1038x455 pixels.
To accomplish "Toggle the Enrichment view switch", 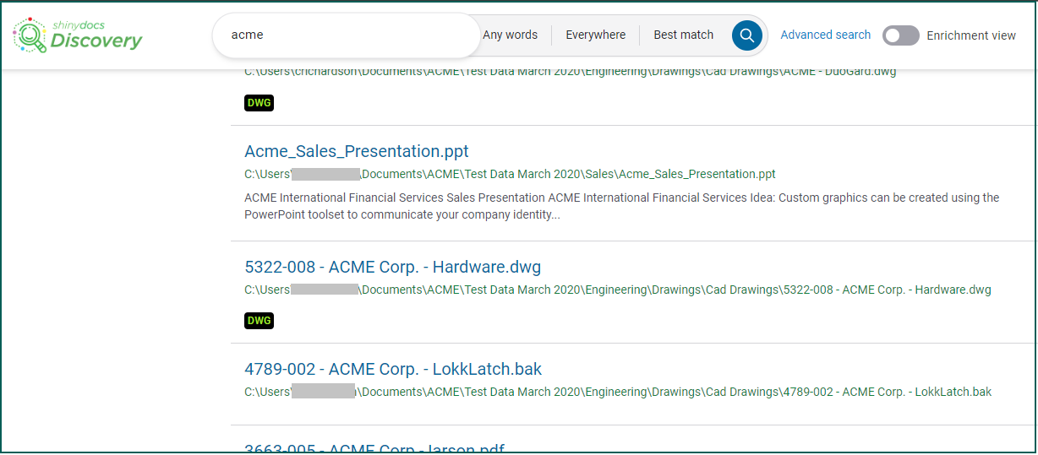I will (x=900, y=35).
